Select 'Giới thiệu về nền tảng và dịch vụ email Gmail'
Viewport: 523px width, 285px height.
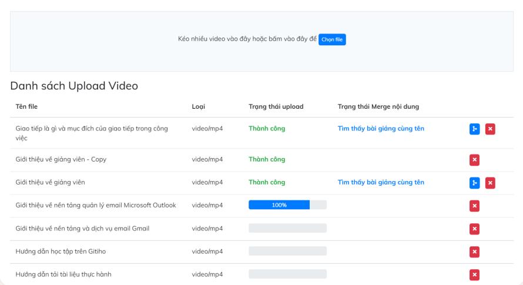click(82, 228)
